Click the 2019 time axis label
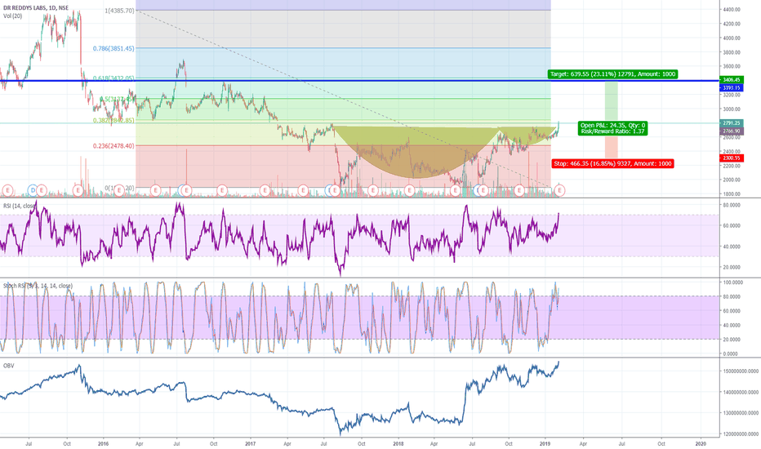The image size is (761, 449). 545,443
